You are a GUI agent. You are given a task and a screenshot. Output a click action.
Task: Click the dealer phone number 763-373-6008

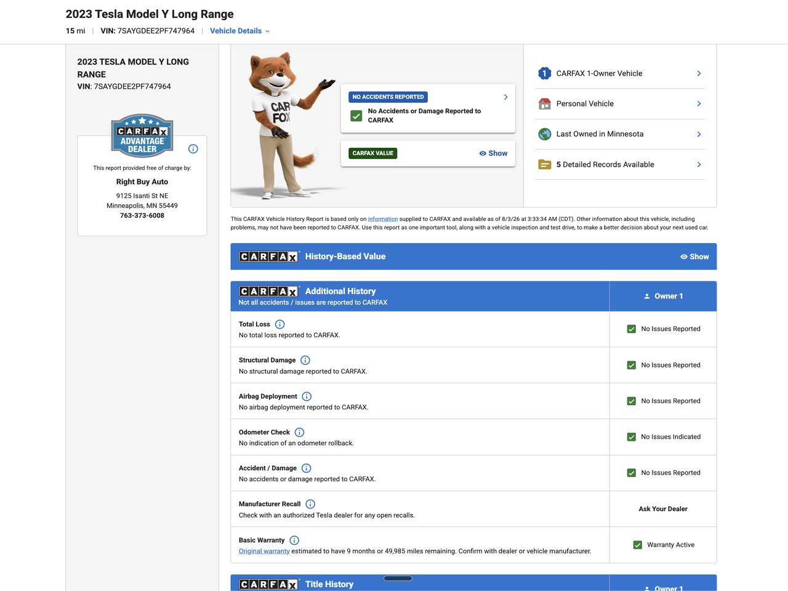[x=142, y=215]
